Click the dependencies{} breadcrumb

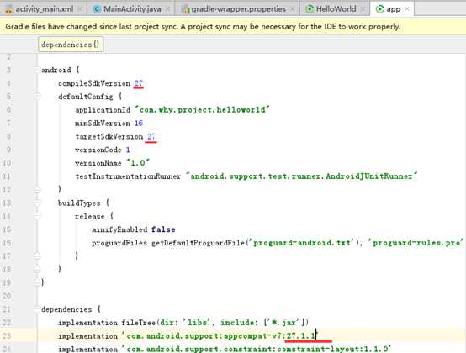point(71,45)
